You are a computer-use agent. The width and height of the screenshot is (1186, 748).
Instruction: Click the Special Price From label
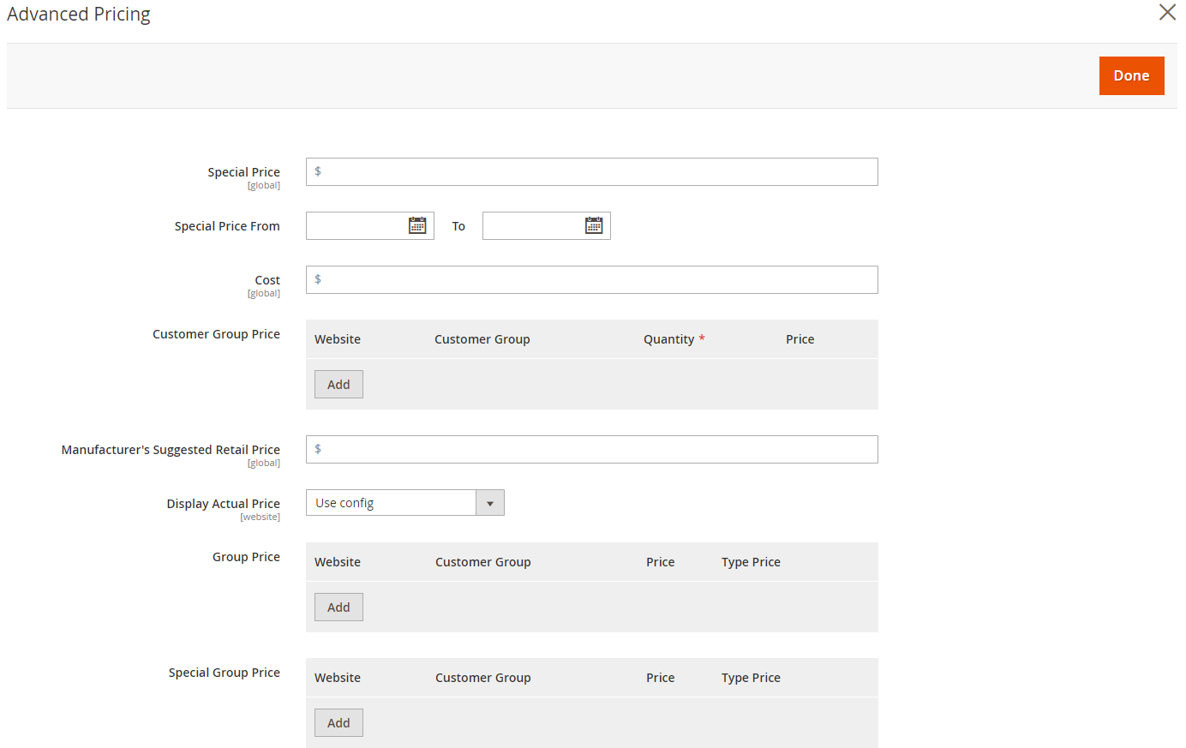pyautogui.click(x=227, y=226)
